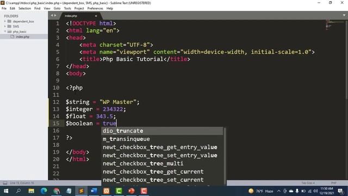Open volume control speaker icon
348x196 pixels.
coord(315,191)
